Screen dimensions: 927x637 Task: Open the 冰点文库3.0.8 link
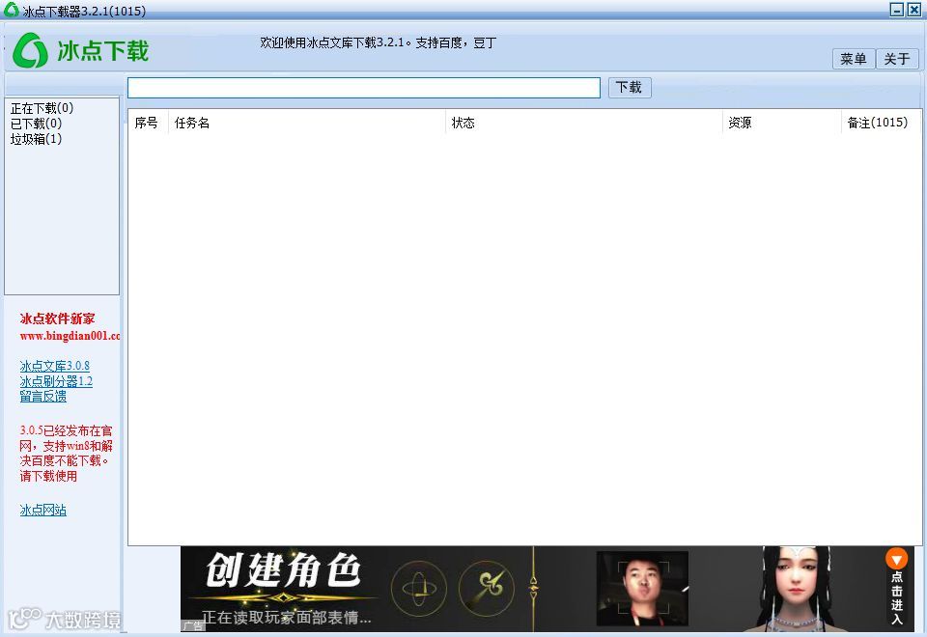(54, 366)
